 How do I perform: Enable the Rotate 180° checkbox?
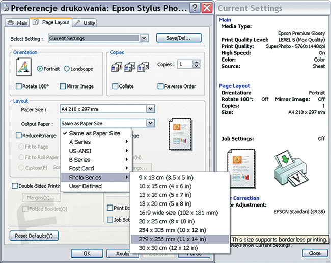(x=19, y=86)
